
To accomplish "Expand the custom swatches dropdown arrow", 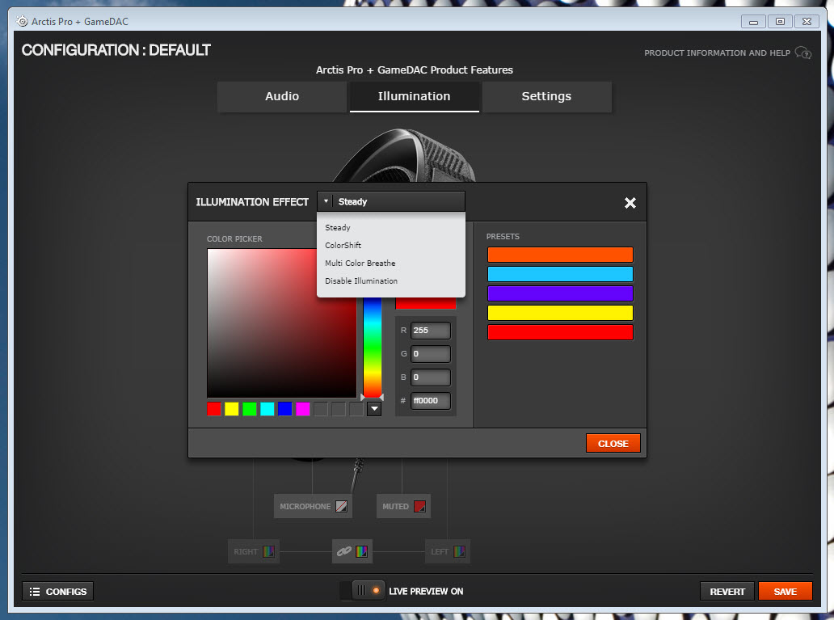I will click(374, 409).
